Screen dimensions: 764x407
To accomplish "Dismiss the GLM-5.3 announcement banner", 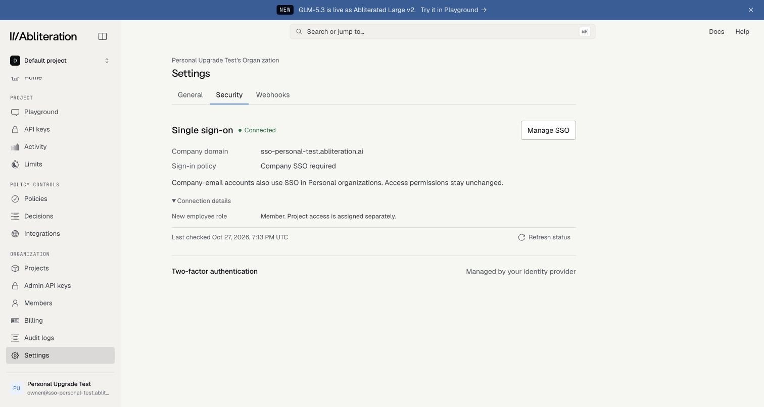I will click(x=751, y=10).
